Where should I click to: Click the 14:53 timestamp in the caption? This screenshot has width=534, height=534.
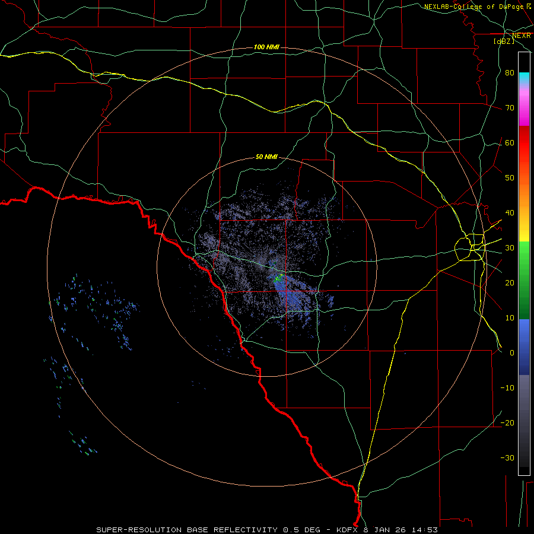click(x=424, y=530)
